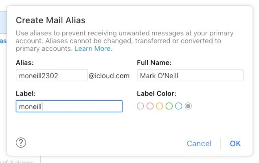
Task: Click into the Label text field
Action: pyautogui.click(x=69, y=106)
